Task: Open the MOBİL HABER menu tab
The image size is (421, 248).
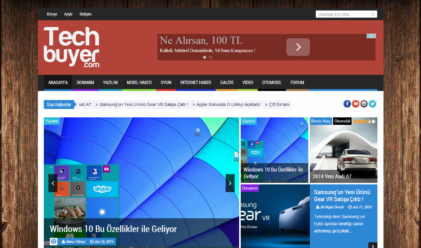Action: (x=139, y=82)
